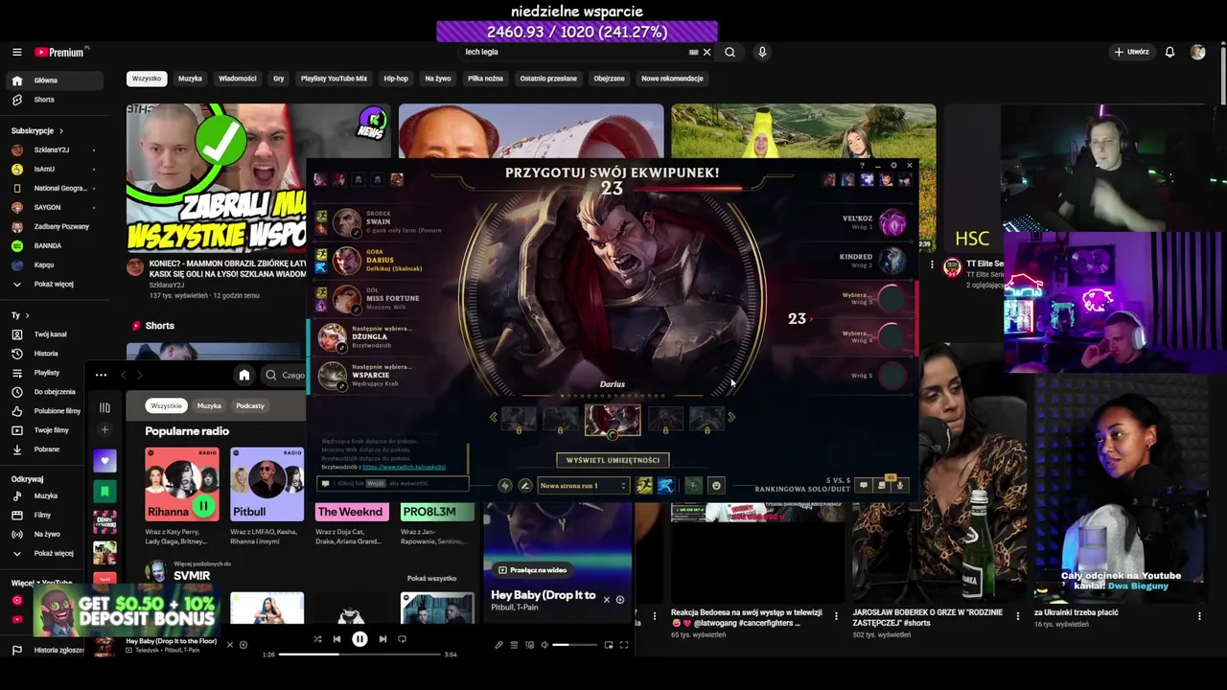
Task: Open the on-screen keyboard in YouTube search
Action: click(693, 52)
